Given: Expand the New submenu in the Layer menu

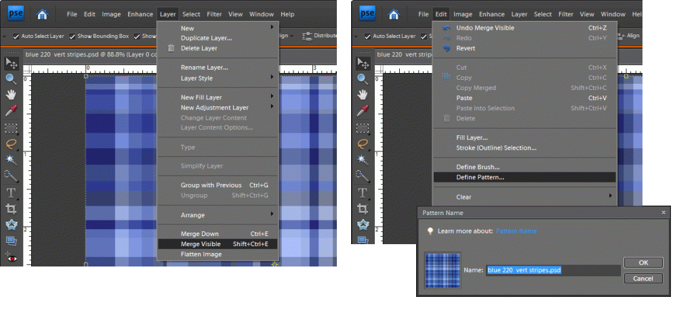Looking at the screenshot, I should (x=272, y=28).
